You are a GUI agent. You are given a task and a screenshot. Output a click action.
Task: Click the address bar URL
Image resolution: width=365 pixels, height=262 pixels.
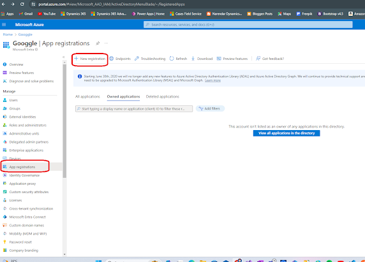pos(112,4)
